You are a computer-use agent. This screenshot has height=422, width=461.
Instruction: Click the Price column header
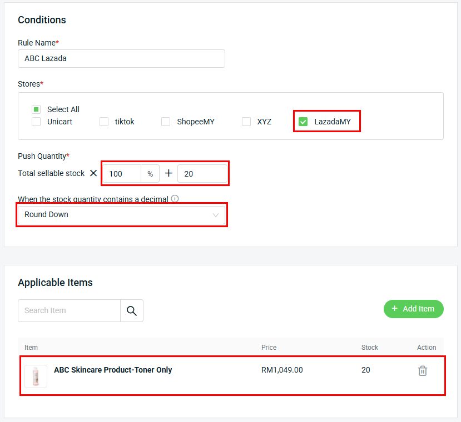click(x=269, y=348)
